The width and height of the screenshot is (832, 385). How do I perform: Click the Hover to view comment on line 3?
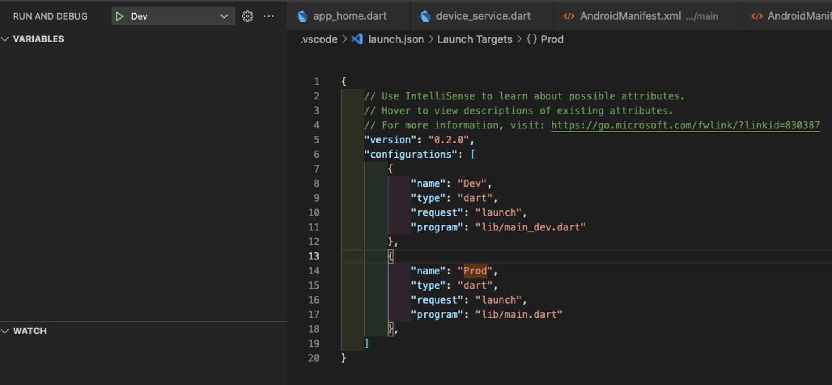click(x=518, y=111)
